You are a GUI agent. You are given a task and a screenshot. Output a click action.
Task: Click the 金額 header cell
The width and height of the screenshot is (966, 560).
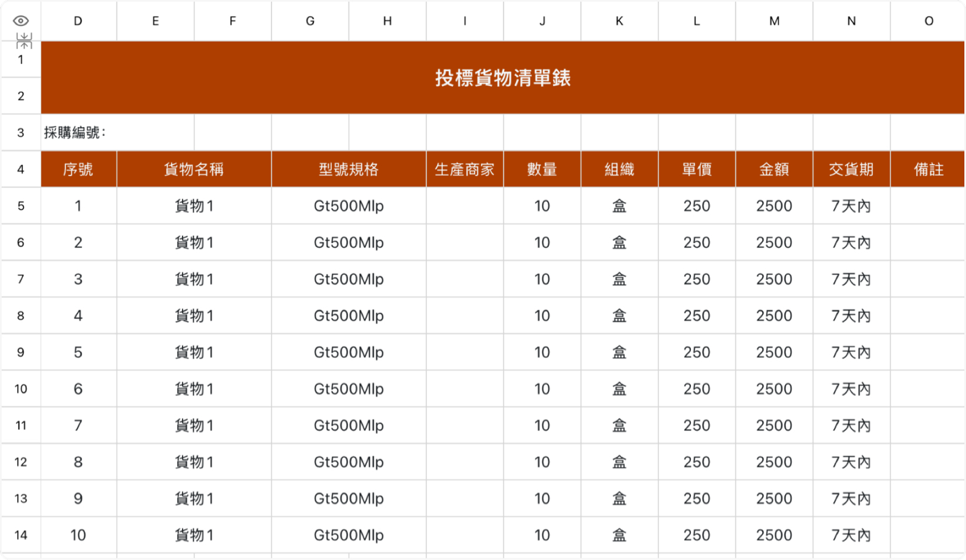[x=774, y=169]
